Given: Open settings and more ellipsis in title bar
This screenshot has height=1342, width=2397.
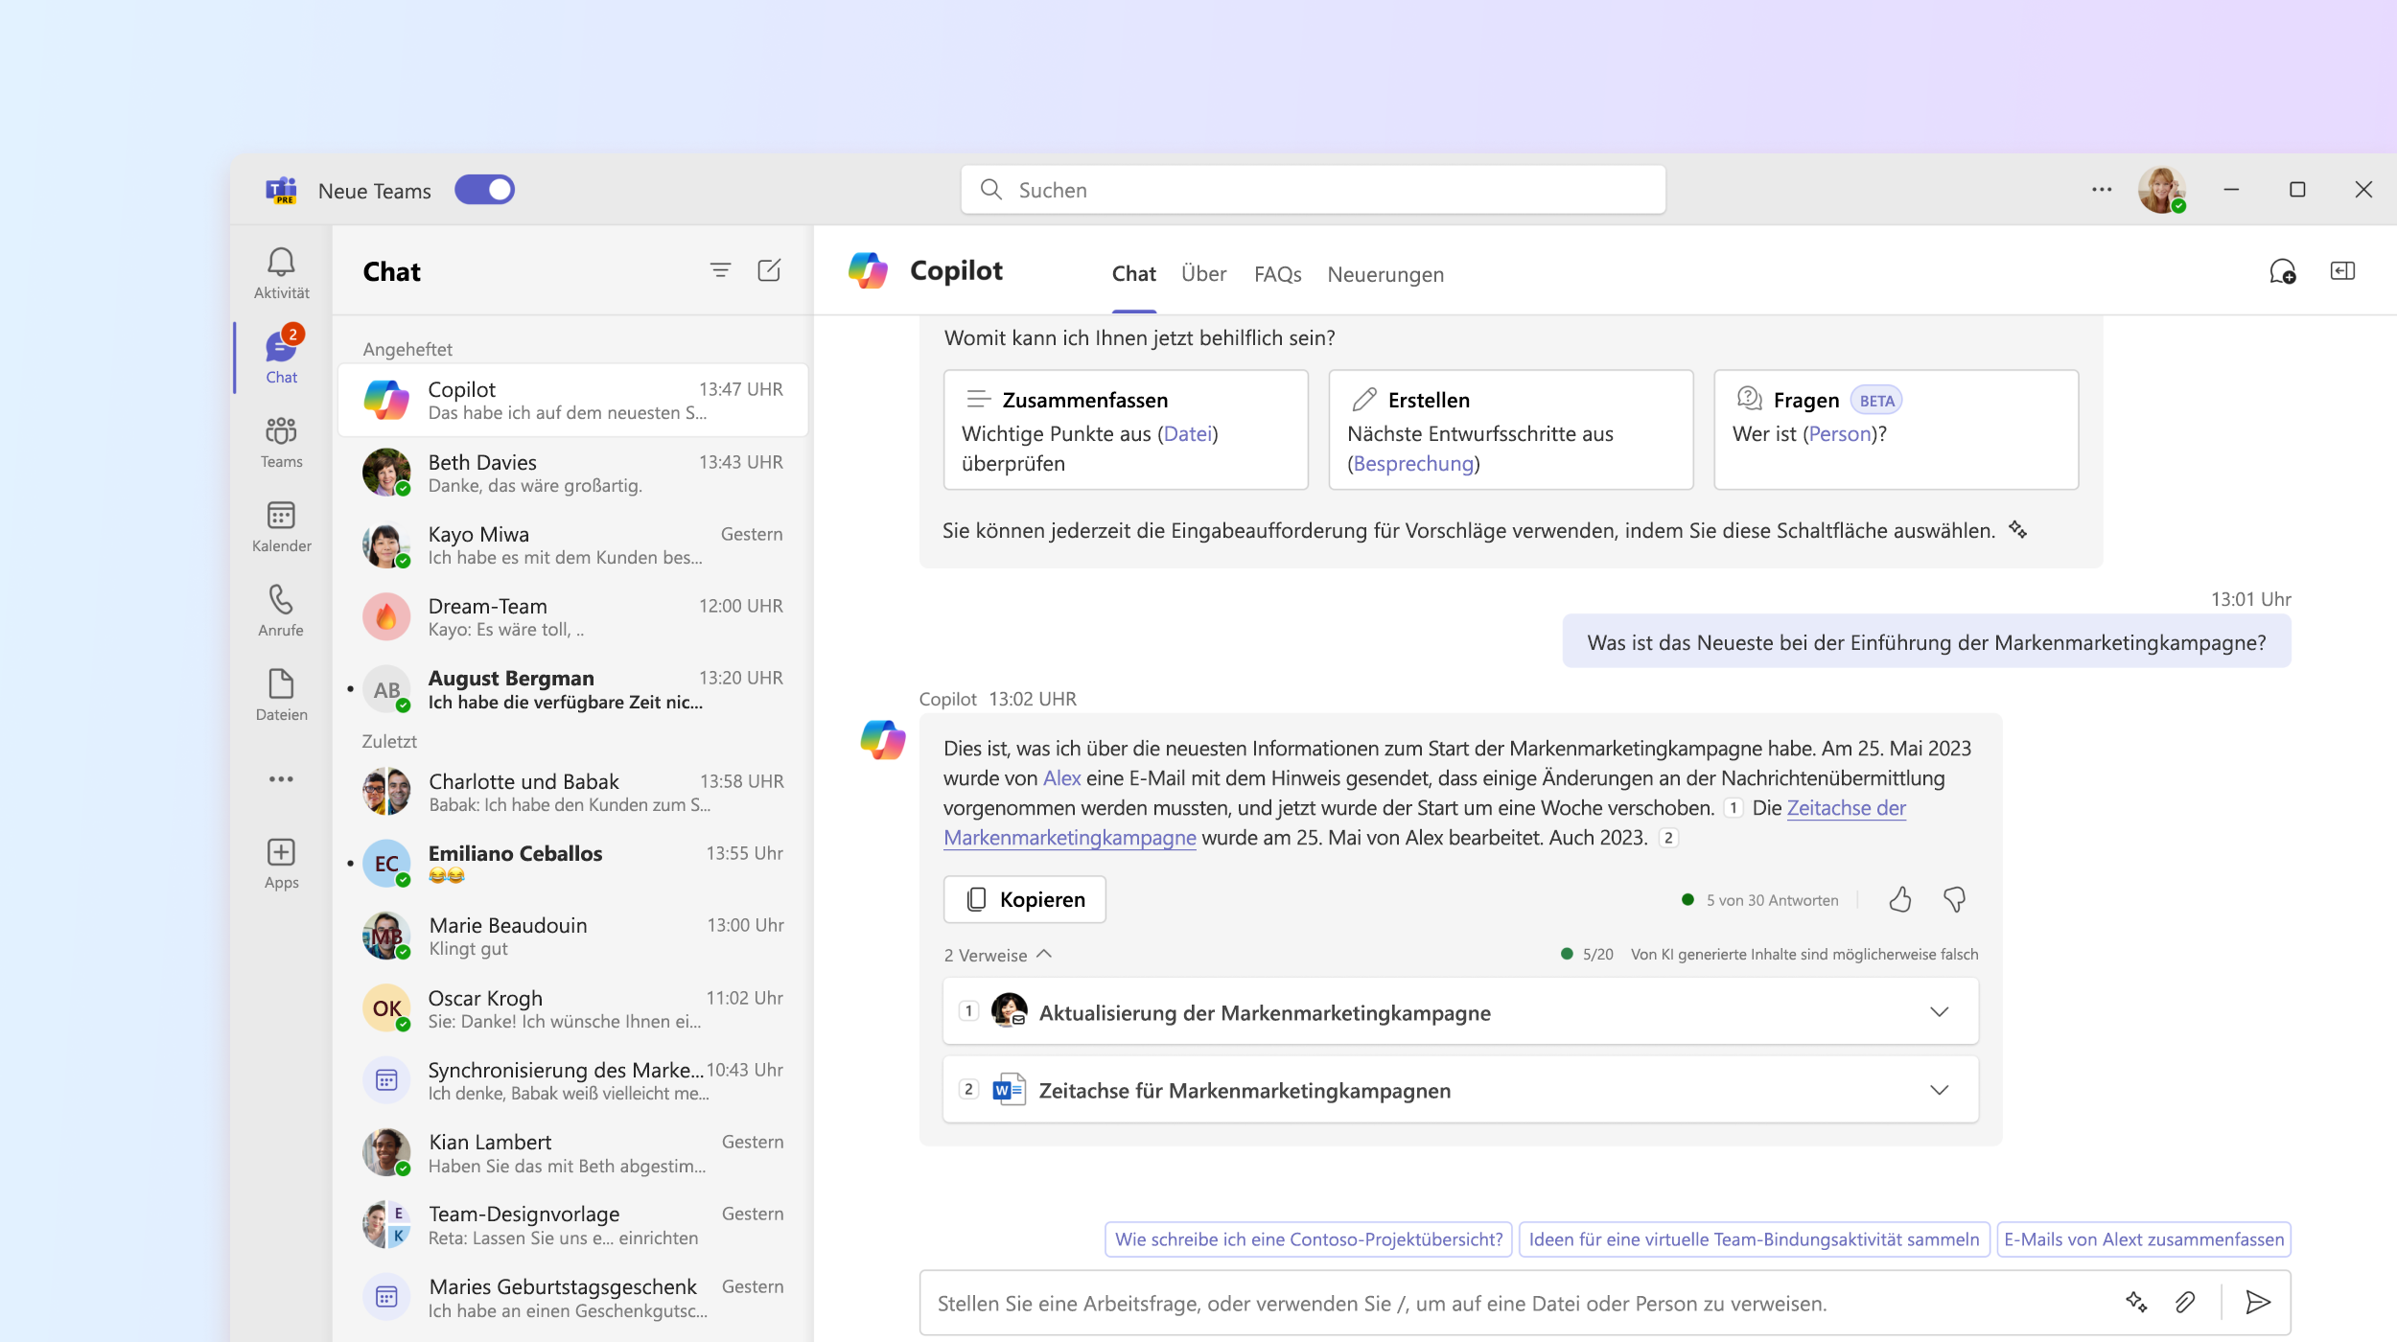Looking at the screenshot, I should tap(2102, 190).
